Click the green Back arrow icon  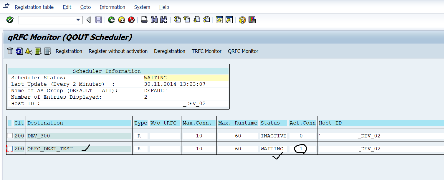point(111,20)
